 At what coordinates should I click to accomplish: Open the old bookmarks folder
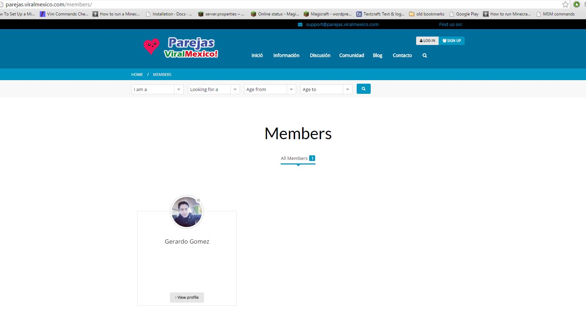[x=427, y=14]
